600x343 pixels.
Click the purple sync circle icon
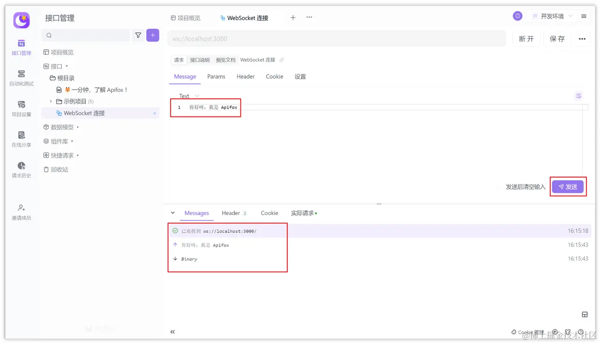[517, 16]
